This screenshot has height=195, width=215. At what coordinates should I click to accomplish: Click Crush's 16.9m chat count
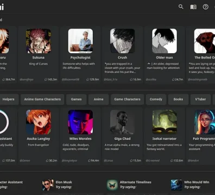click(136, 80)
